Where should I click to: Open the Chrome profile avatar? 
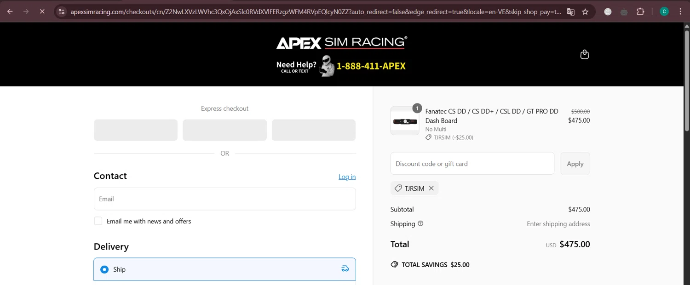tap(664, 12)
